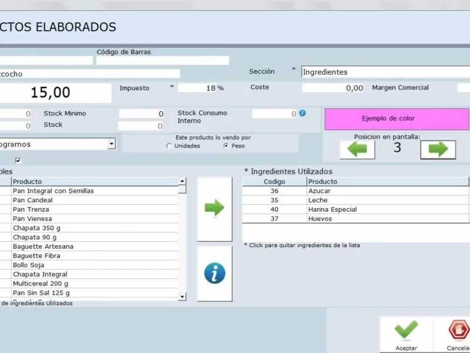Image resolution: width=470 pixels, height=353 pixels.
Task: Select 'Pan Sin Sal 125 g' row
Action: 89,293
